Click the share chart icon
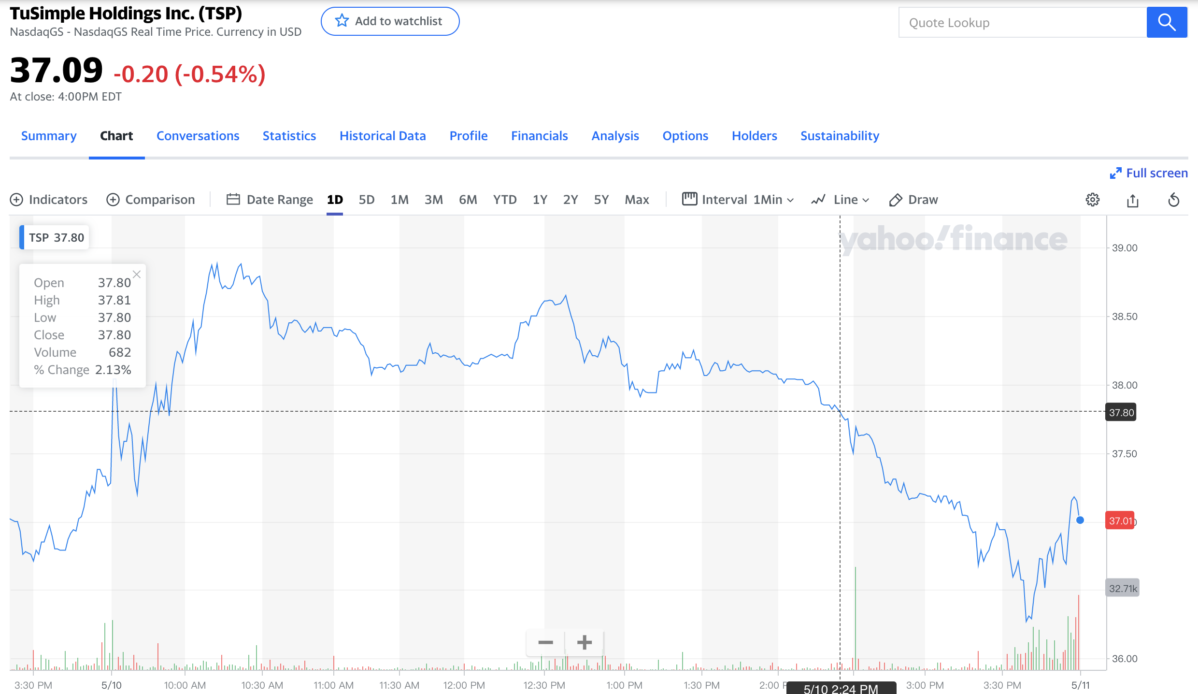1198x694 pixels. point(1133,200)
